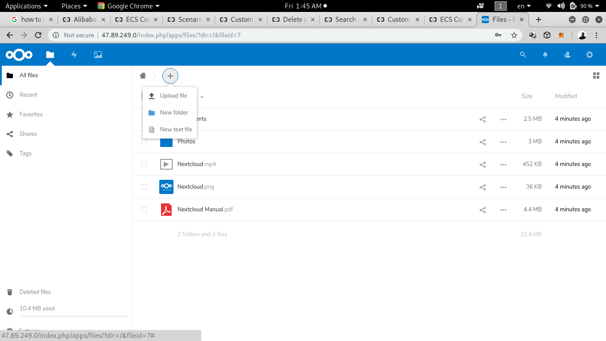Open more actions for Nextcloud.mp4
The image size is (606, 341).
504,164
